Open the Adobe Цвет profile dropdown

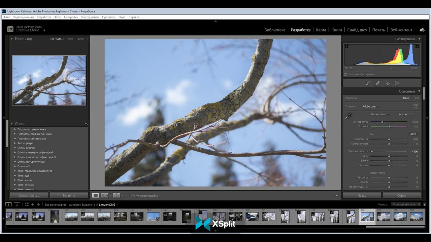coord(371,107)
